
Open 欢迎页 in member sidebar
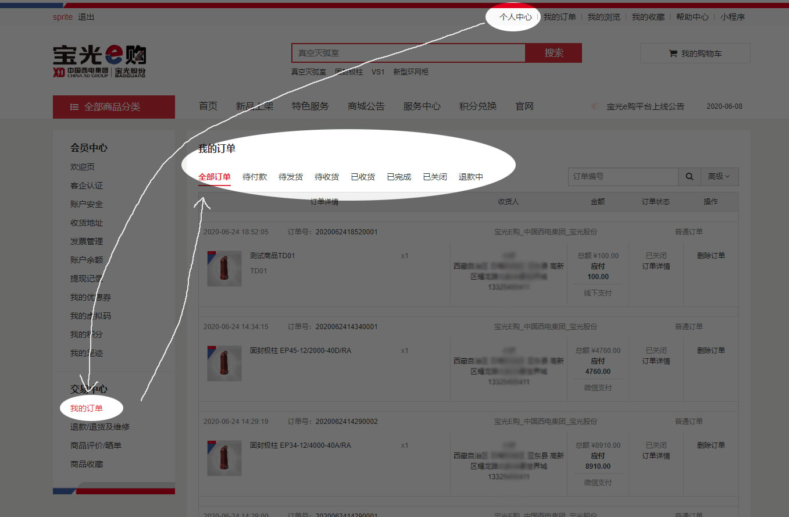(83, 167)
